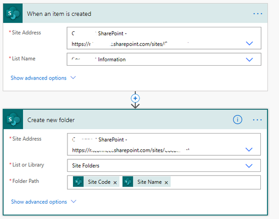
Task: Show advanced options for trigger
Action: point(43,78)
